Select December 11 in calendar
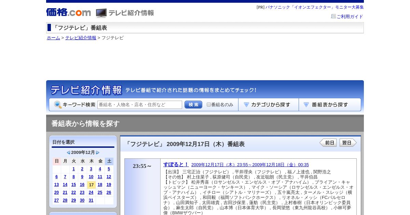410x215 pixels. click(x=100, y=177)
